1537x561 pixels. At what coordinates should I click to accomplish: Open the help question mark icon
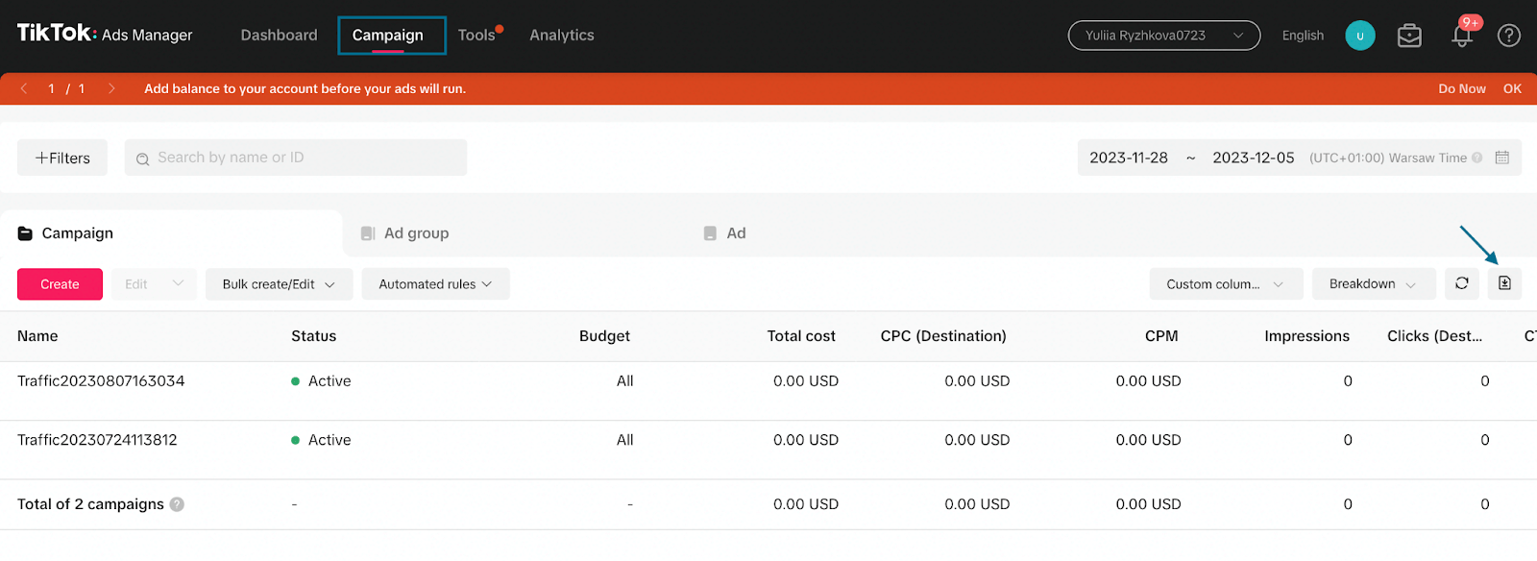1509,36
